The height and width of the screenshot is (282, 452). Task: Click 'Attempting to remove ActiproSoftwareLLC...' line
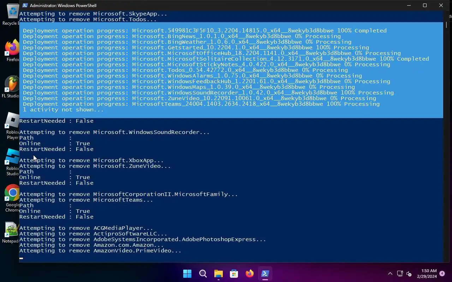pos(93,234)
